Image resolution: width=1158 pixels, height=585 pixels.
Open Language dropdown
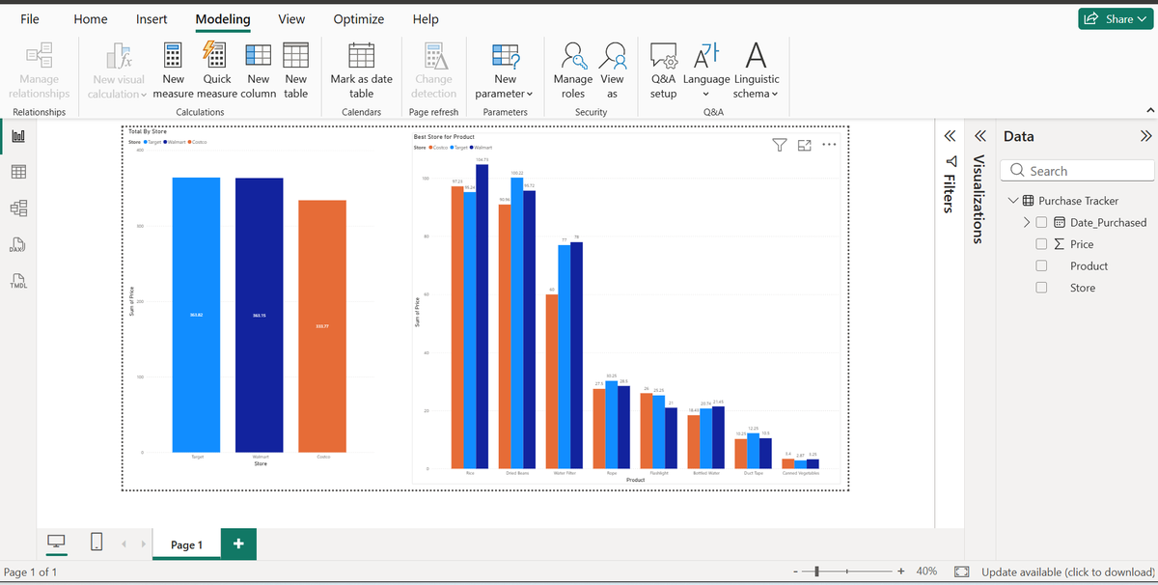[x=705, y=70]
